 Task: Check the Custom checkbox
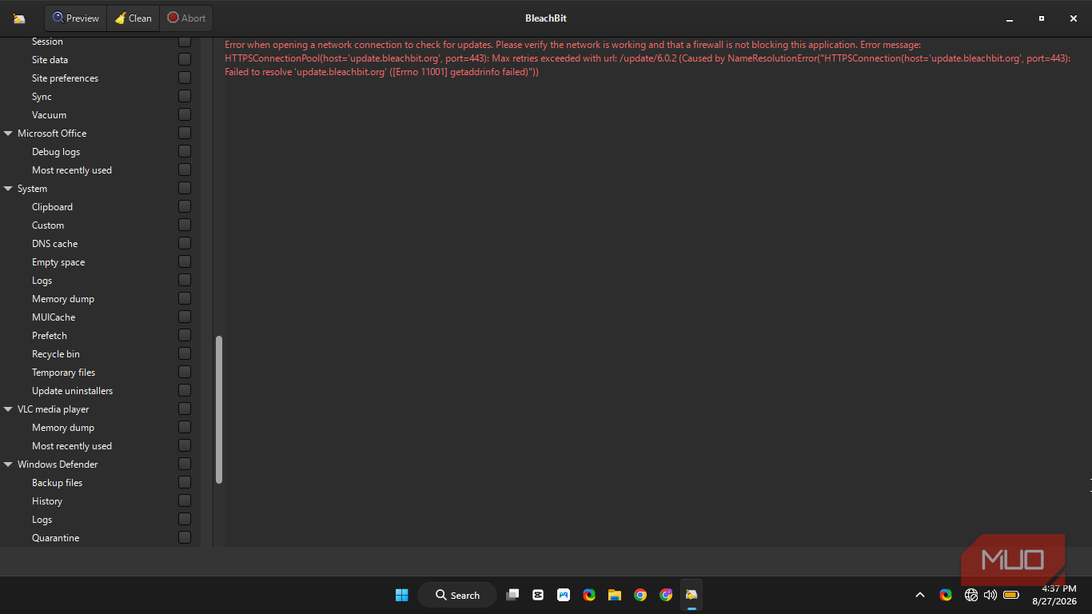pos(185,225)
